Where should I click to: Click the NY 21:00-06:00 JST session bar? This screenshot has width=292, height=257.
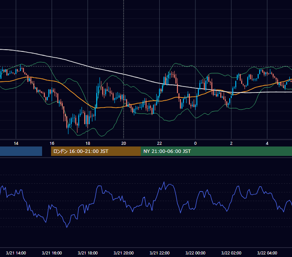pos(216,151)
